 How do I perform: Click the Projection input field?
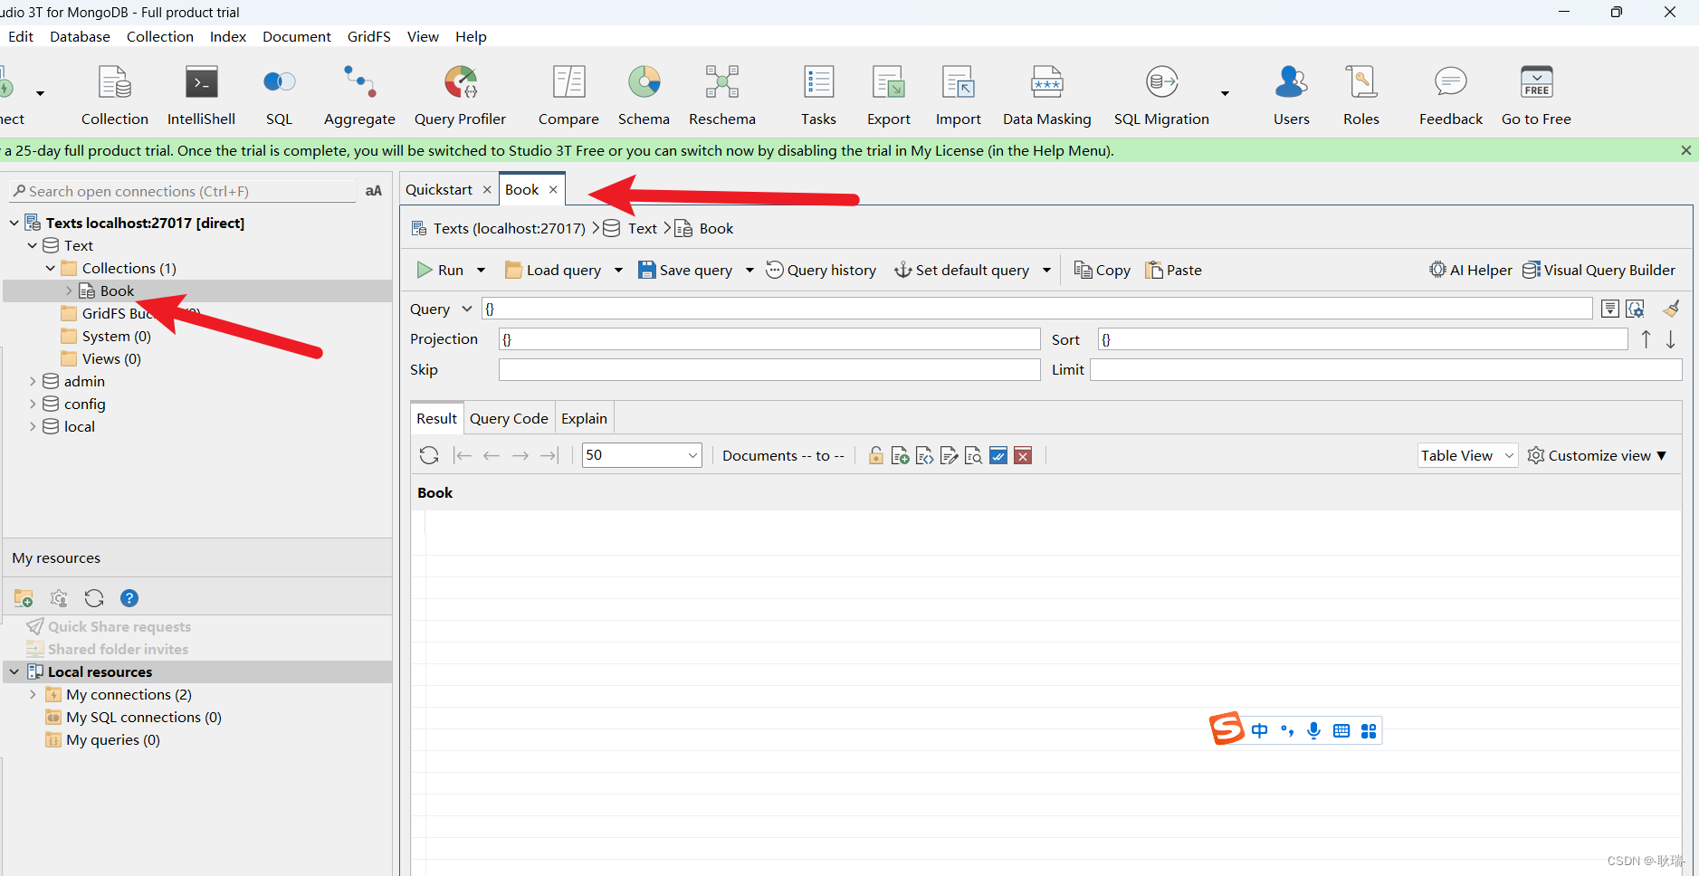769,339
